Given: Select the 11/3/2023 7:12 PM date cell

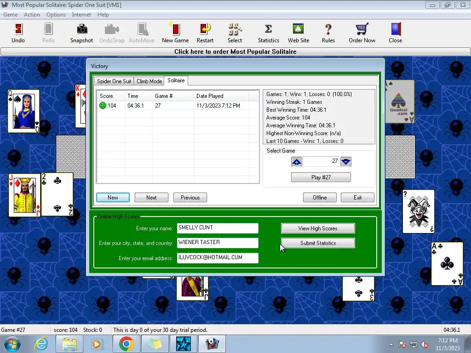Looking at the screenshot, I should 218,106.
